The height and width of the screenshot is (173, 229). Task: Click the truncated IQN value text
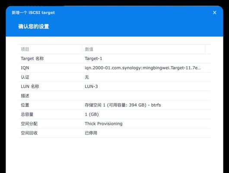(x=143, y=68)
